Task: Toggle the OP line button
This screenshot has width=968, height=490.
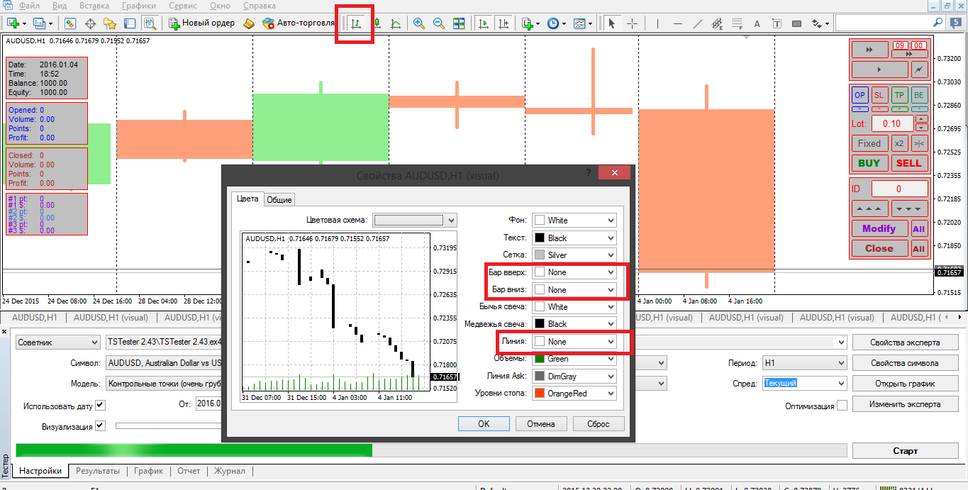Action: tap(859, 95)
